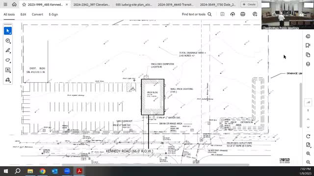
Task: Select the text box tool
Action: (x=8, y=70)
